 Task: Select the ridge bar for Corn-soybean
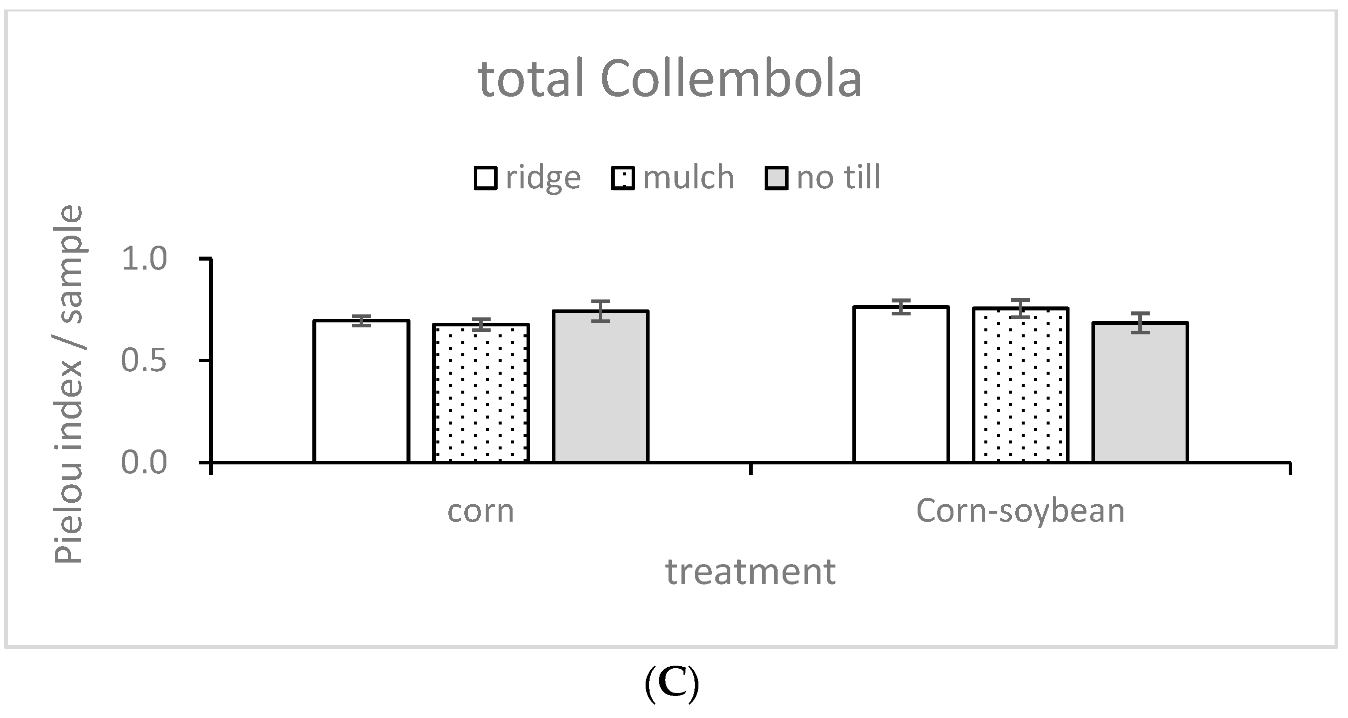point(901,385)
